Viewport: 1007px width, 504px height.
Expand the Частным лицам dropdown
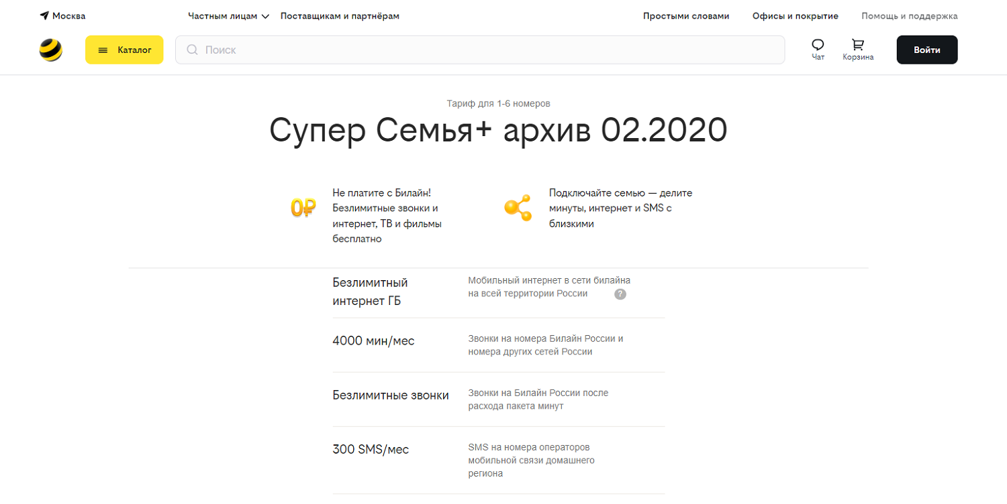coord(228,16)
